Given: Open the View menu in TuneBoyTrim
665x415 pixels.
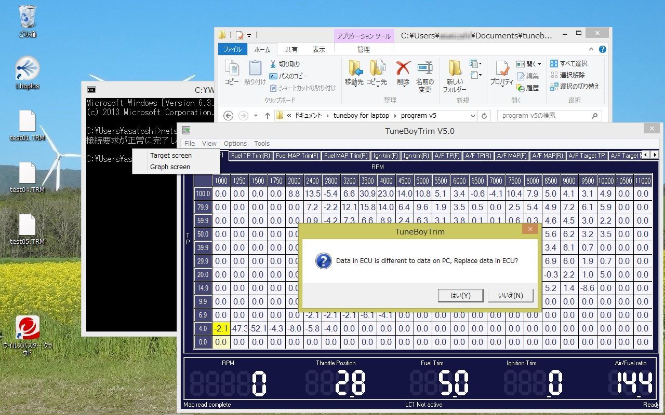Looking at the screenshot, I should pyautogui.click(x=209, y=144).
